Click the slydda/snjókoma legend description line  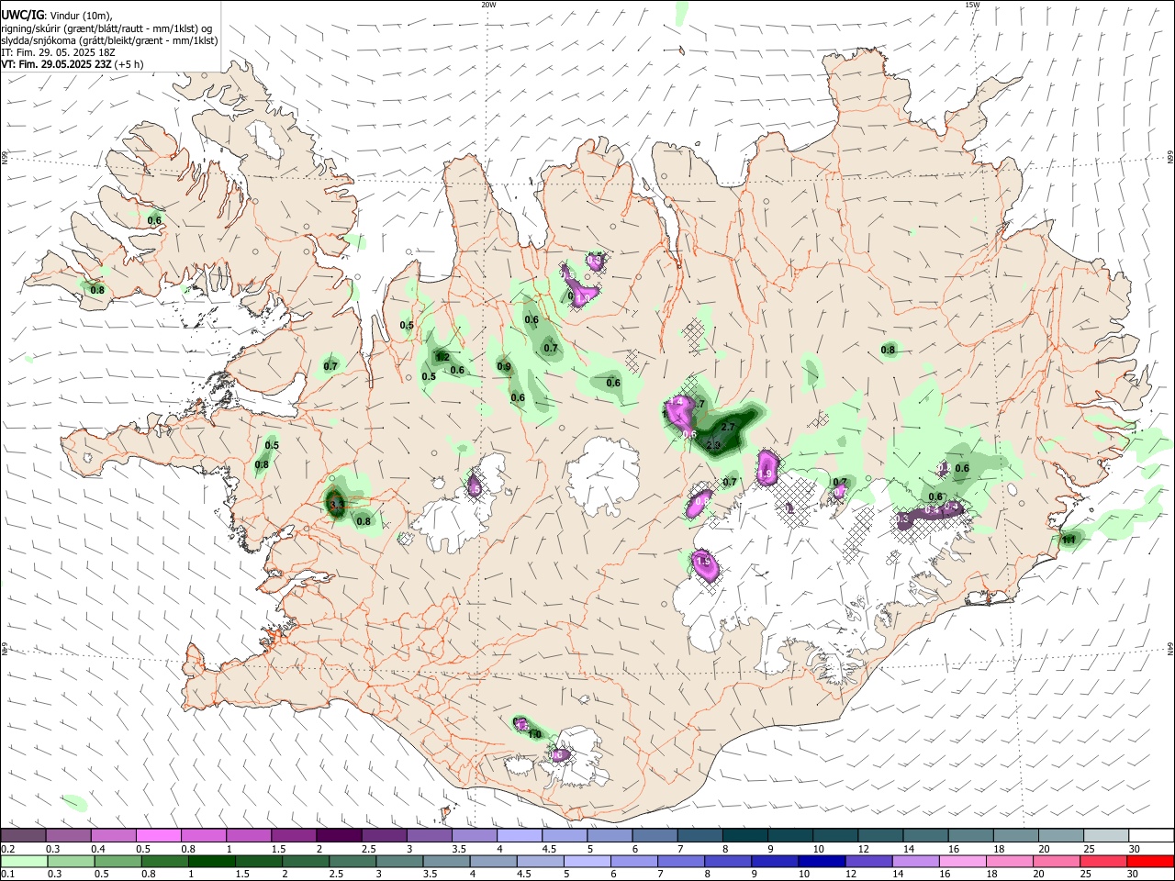(x=110, y=40)
